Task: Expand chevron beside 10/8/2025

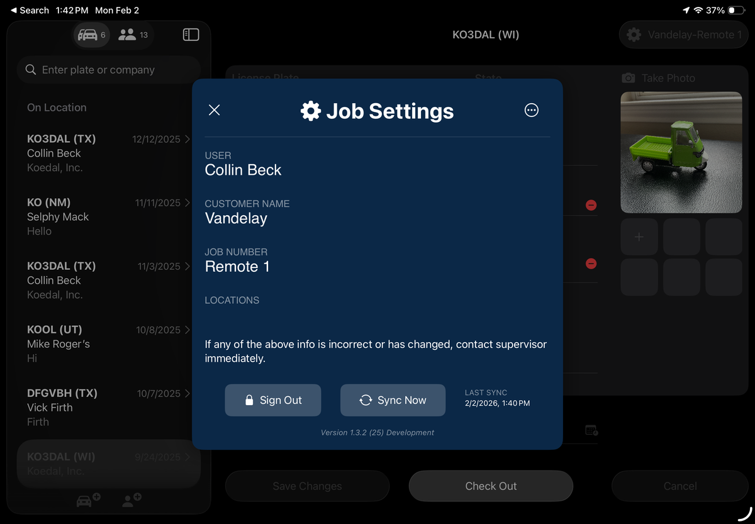Action: 187,330
